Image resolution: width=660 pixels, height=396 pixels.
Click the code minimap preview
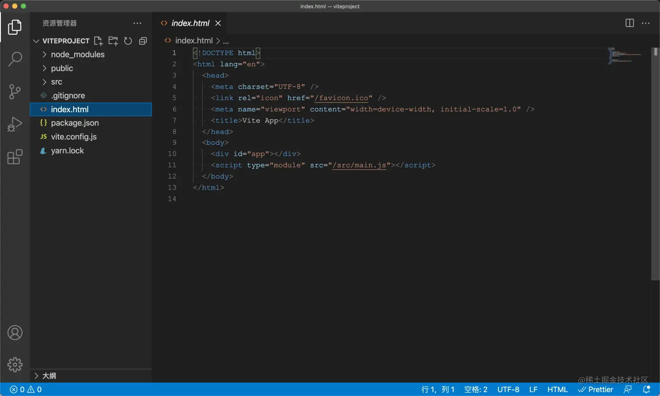click(x=625, y=56)
